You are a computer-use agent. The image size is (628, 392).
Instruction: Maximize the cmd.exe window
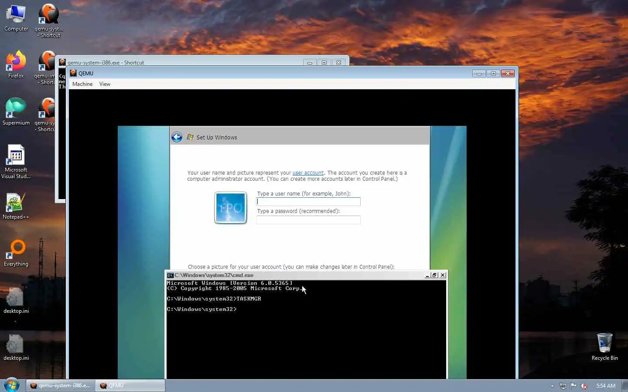[434, 275]
